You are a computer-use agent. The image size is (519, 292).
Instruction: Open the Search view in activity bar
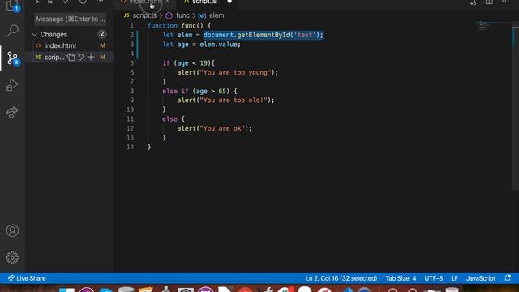point(12,31)
